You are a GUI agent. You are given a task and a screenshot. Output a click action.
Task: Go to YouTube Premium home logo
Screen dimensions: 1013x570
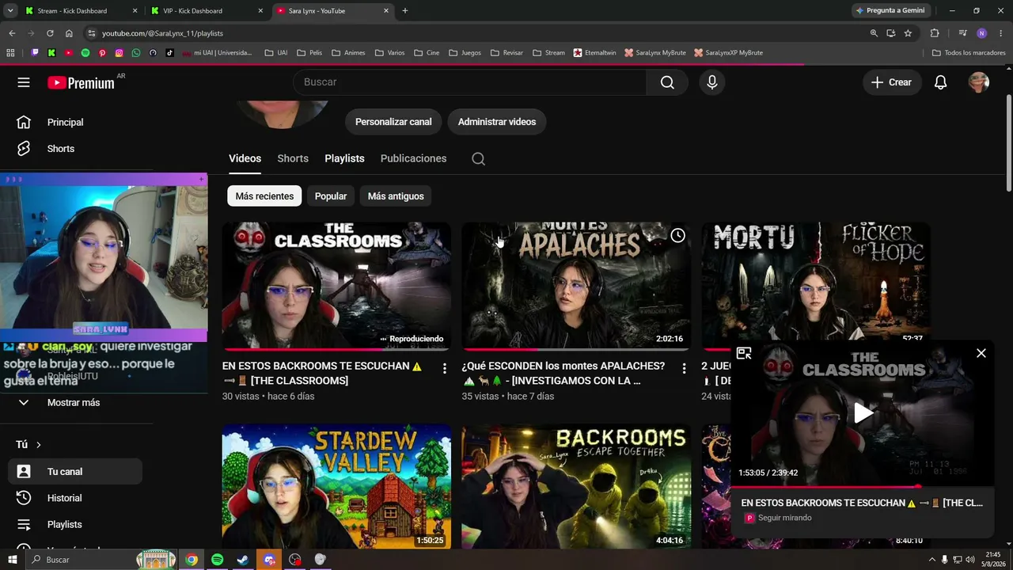click(81, 82)
